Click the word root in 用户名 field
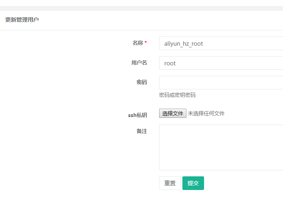This screenshot has width=283, height=198. pos(170,63)
